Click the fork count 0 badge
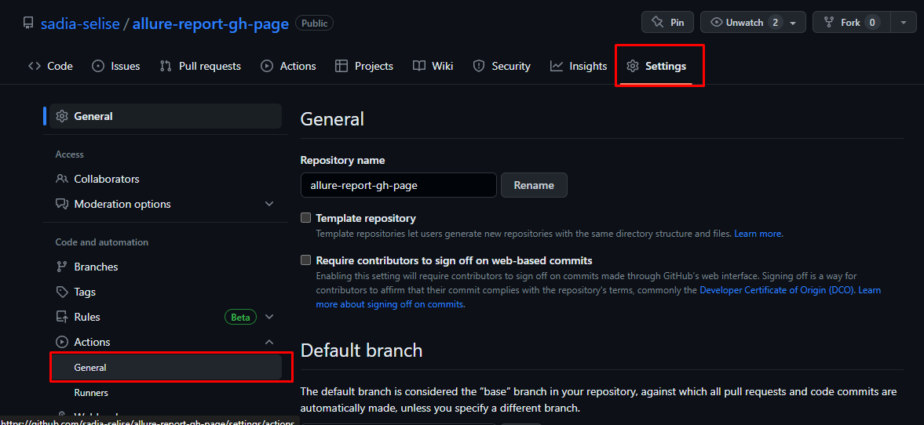The width and height of the screenshot is (924, 425). pos(872,23)
